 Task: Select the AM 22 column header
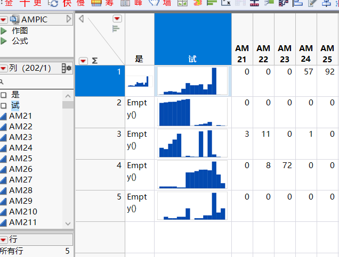pos(263,39)
